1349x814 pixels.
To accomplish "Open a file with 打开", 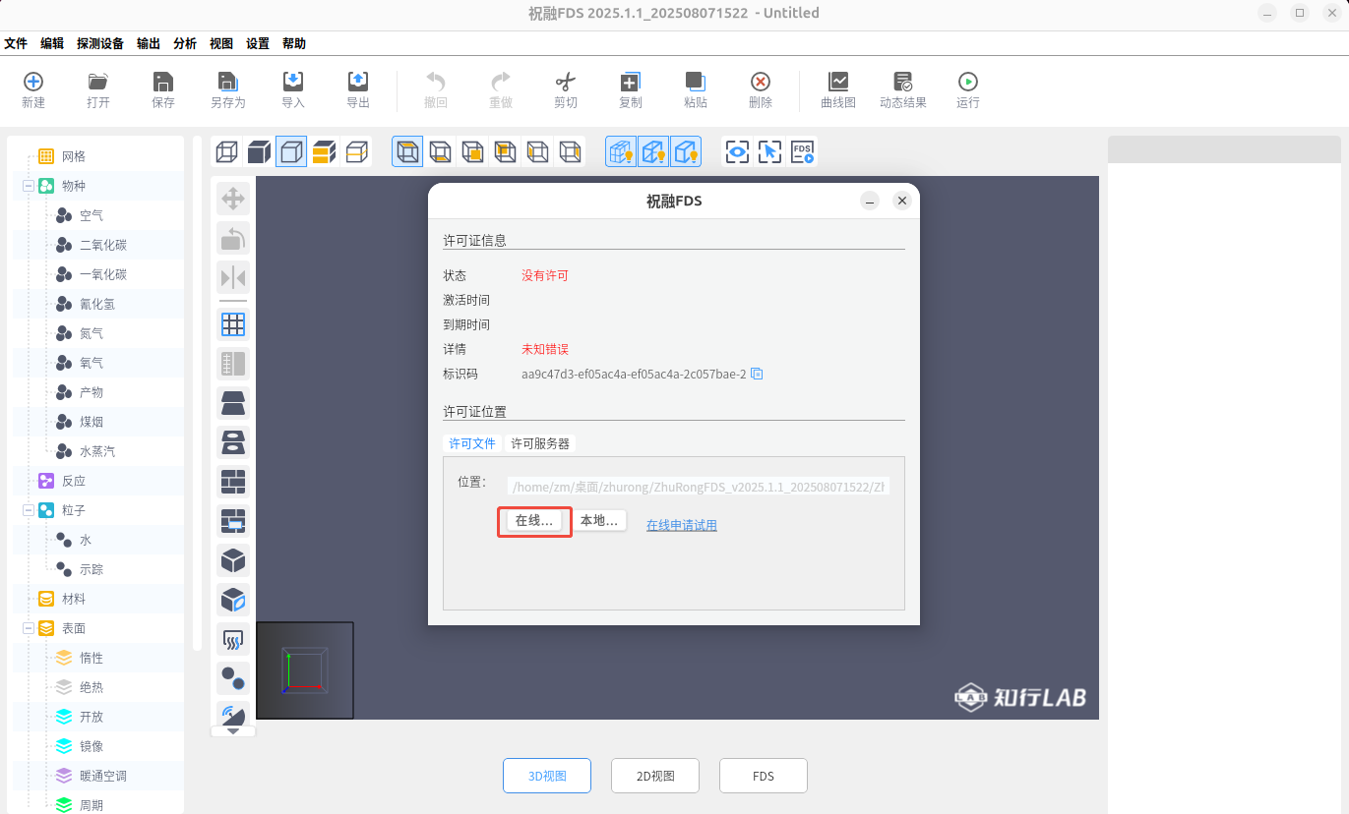I will [98, 82].
